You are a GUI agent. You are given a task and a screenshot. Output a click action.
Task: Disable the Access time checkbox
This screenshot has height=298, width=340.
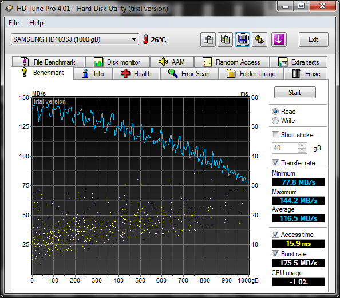pos(275,235)
